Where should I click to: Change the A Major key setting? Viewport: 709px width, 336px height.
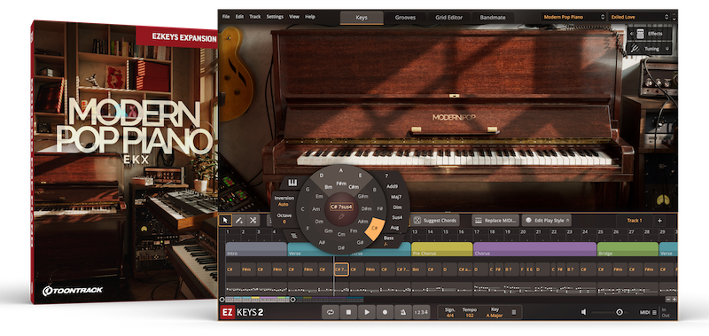tap(495, 316)
